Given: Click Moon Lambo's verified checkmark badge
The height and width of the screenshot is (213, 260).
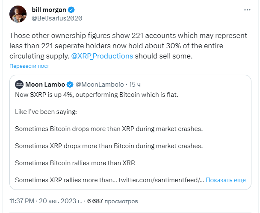Looking at the screenshot, I should pyautogui.click(x=70, y=85).
